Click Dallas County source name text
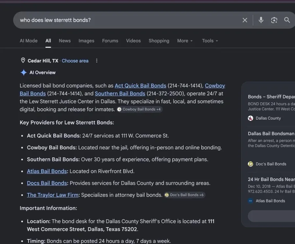The width and height of the screenshot is (295, 244). (268, 118)
